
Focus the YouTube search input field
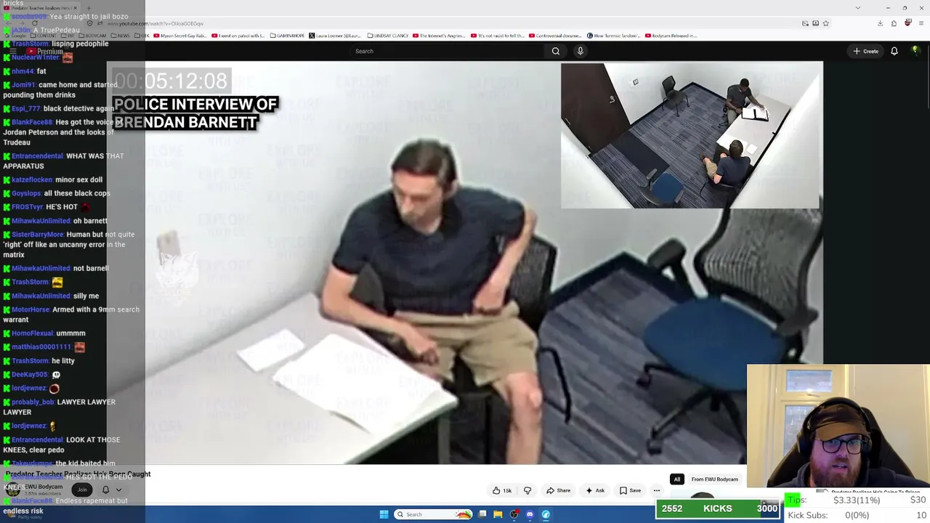pos(447,51)
